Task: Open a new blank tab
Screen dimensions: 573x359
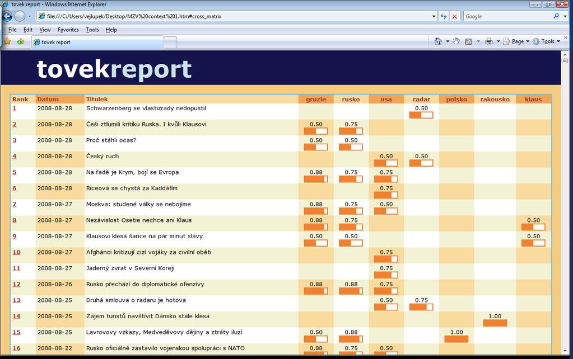Action: click(x=170, y=42)
